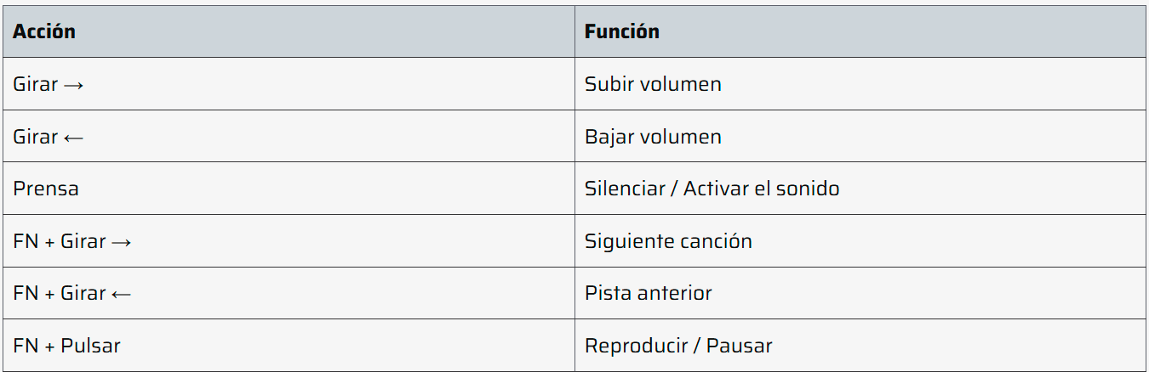This screenshot has width=1149, height=372.
Task: Click the left arrow in second row
Action: (73, 138)
